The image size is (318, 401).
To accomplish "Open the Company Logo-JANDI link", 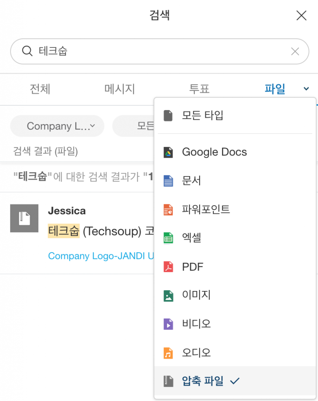I will 101,256.
